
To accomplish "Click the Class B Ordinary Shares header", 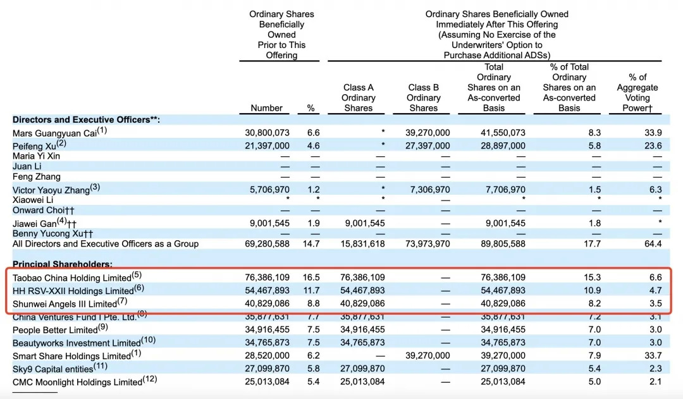I will 424,97.
